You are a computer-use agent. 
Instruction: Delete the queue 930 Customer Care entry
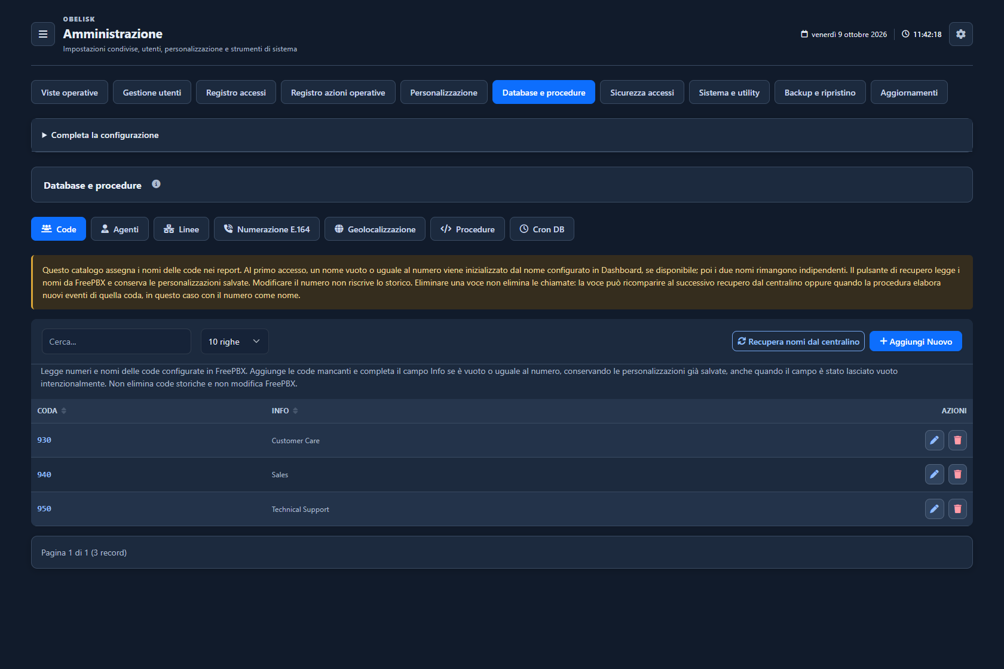coord(957,440)
